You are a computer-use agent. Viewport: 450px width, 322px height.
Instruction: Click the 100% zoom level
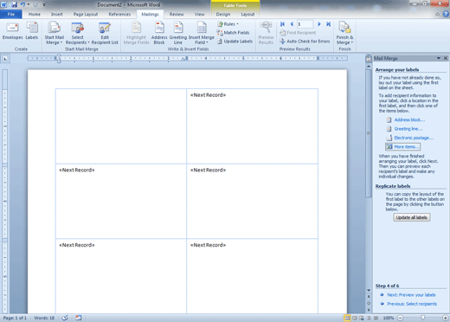[x=389, y=318]
